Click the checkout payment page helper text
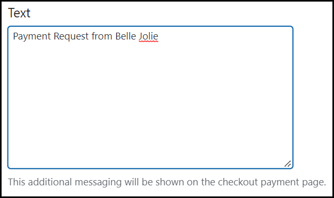 (167, 182)
